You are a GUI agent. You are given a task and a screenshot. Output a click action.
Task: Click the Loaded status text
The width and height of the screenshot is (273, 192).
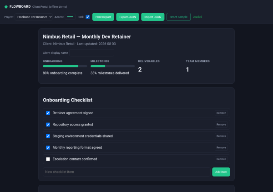[197, 17]
